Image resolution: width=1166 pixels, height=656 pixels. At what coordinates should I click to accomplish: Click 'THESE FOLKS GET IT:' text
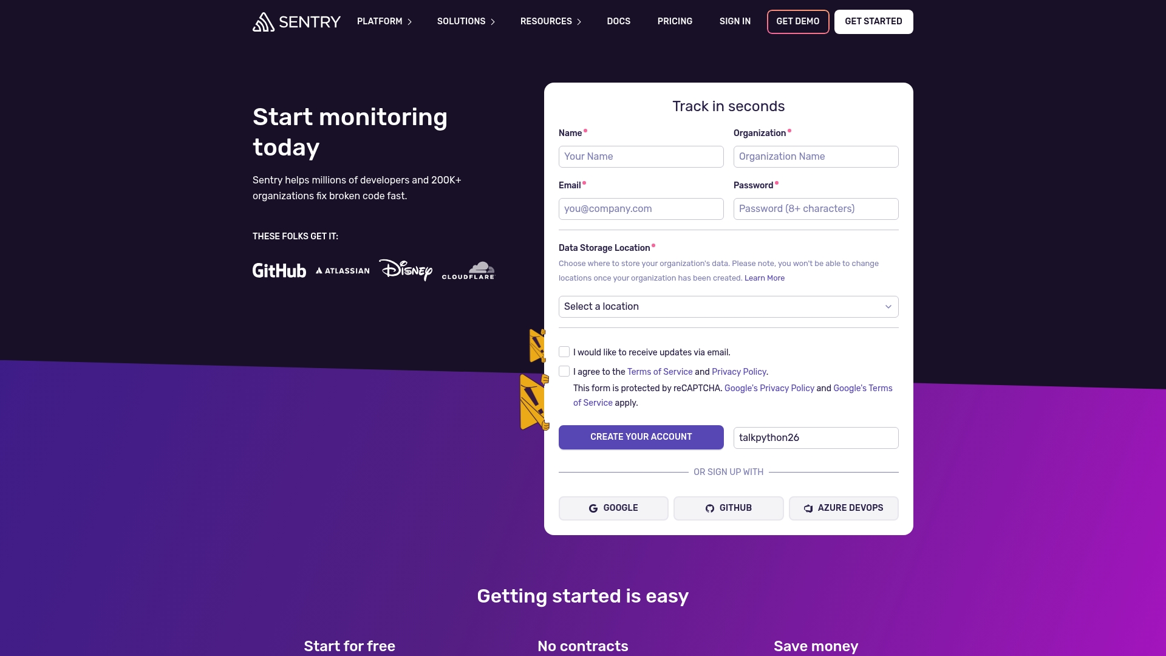296,236
